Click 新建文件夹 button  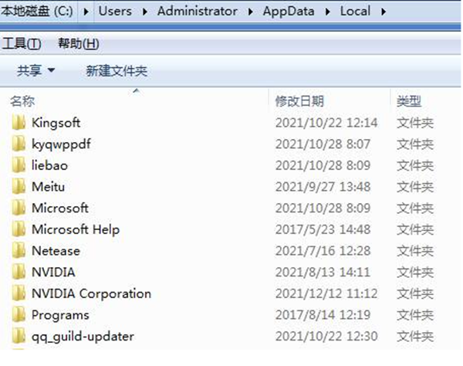click(x=117, y=71)
